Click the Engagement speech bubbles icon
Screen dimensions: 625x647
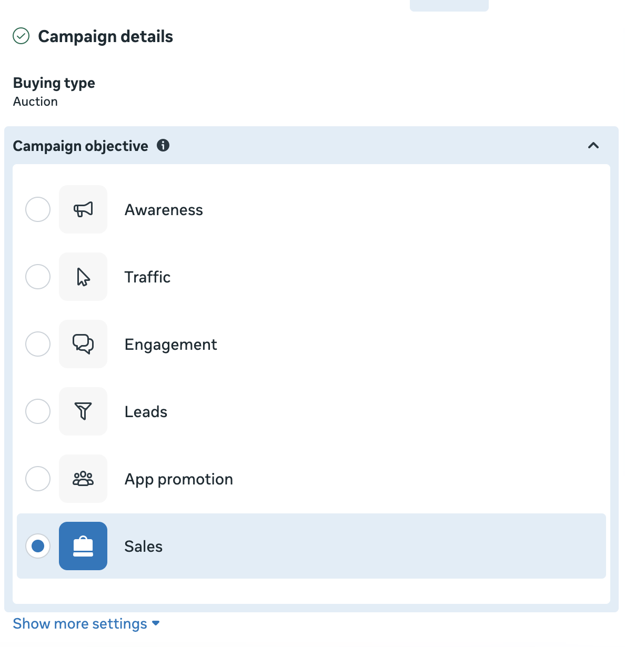[83, 344]
